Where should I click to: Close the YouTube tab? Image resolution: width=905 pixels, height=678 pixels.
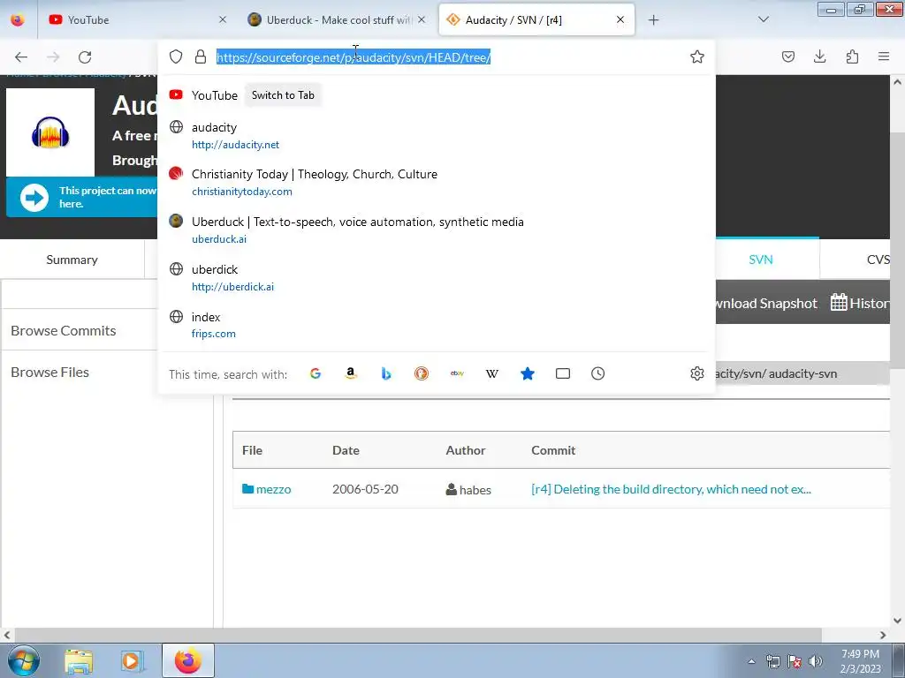(x=223, y=19)
